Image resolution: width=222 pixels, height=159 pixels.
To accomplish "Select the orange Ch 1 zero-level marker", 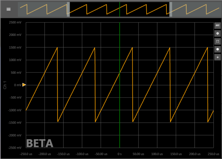I will [x=24, y=85].
